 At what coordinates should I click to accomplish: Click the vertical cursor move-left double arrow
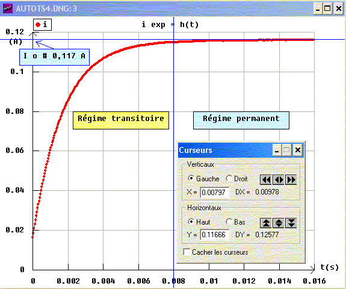click(x=266, y=179)
